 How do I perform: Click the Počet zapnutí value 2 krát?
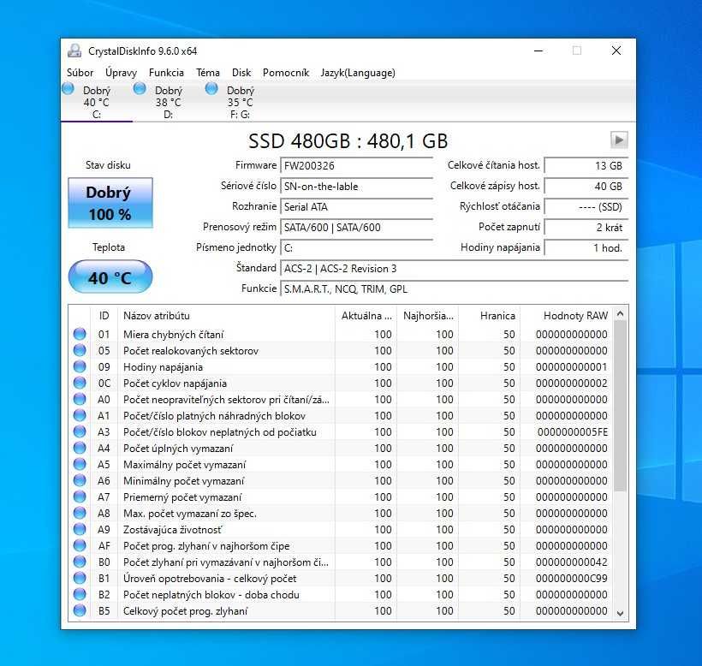coord(586,228)
